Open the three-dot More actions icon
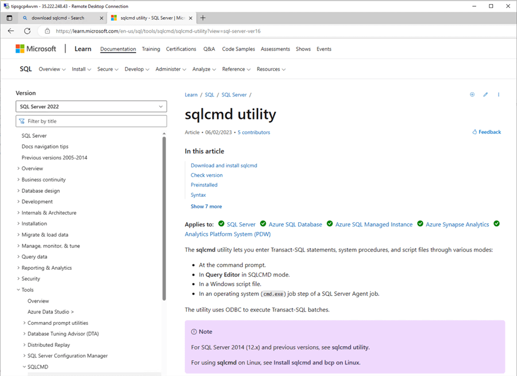The image size is (517, 376). 498,94
